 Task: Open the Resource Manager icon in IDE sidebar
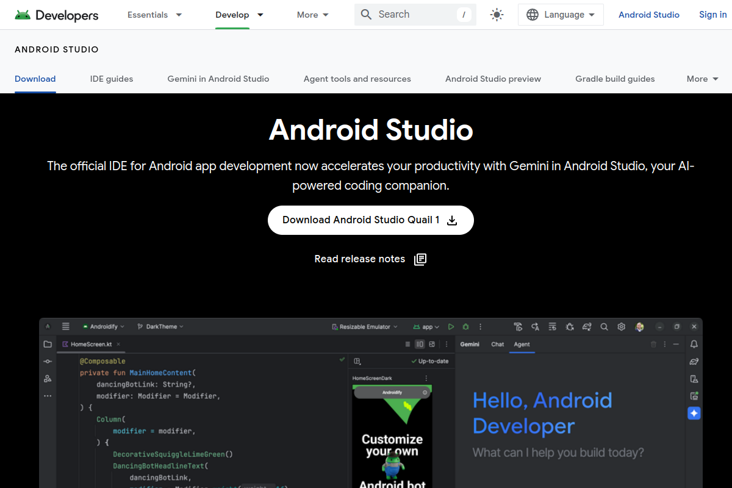48,379
